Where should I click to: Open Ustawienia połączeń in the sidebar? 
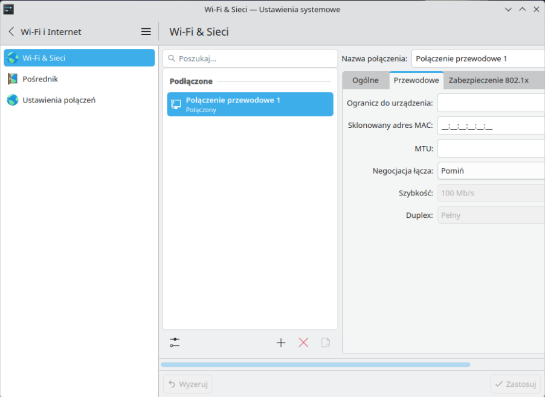pyautogui.click(x=59, y=100)
